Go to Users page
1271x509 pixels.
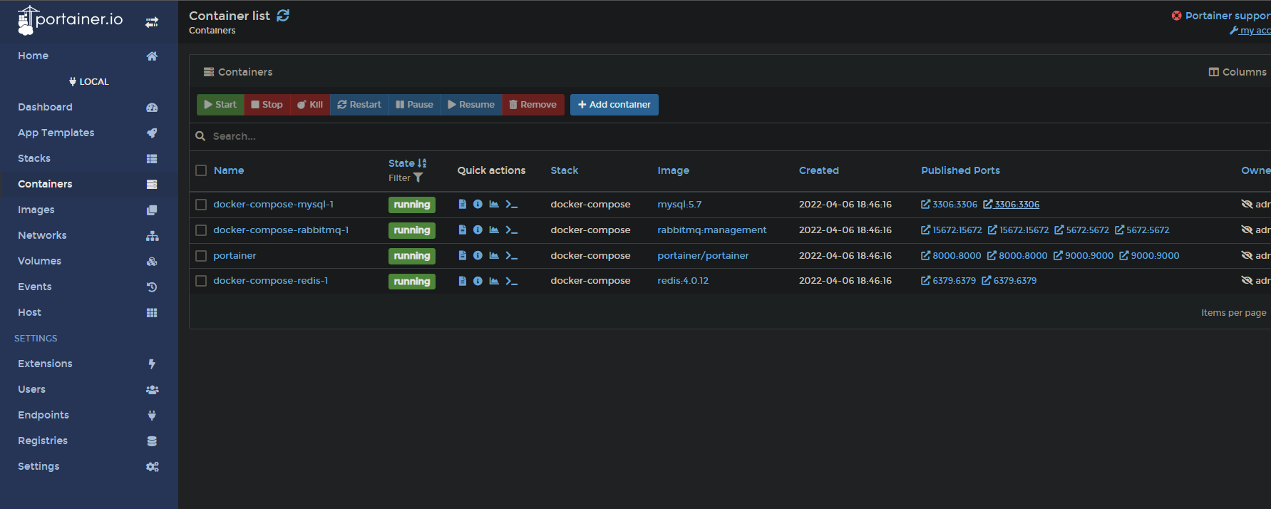[x=89, y=389]
